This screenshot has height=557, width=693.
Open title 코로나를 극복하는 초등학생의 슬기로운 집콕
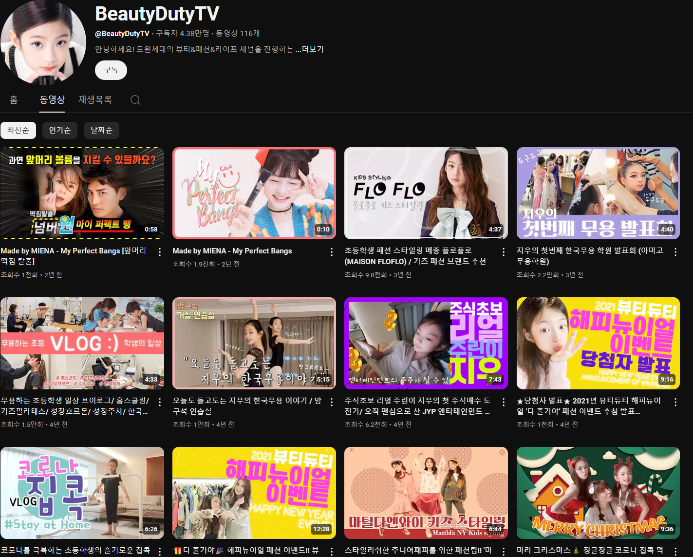point(75,550)
